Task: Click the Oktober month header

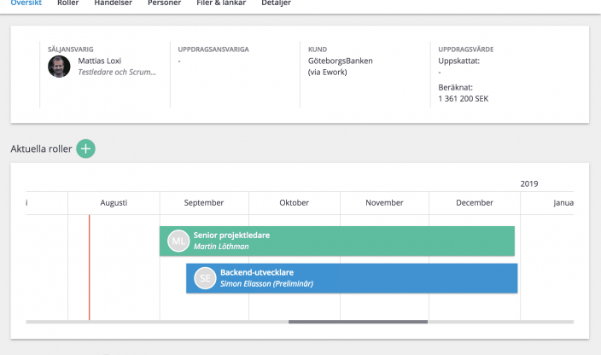Action: coord(295,203)
